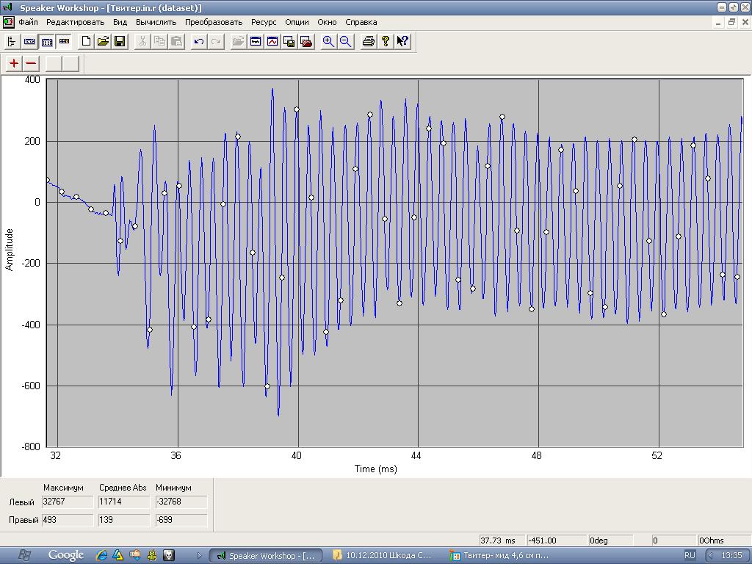Open the Опции menu

297,22
